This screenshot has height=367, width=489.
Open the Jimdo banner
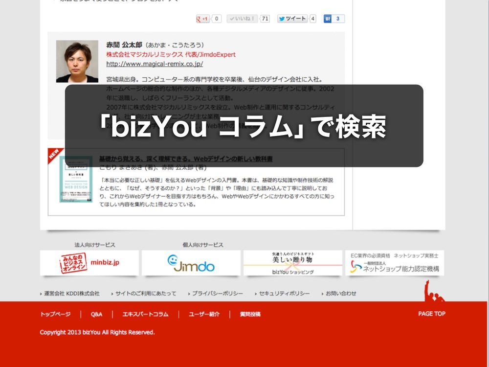pos(191,263)
